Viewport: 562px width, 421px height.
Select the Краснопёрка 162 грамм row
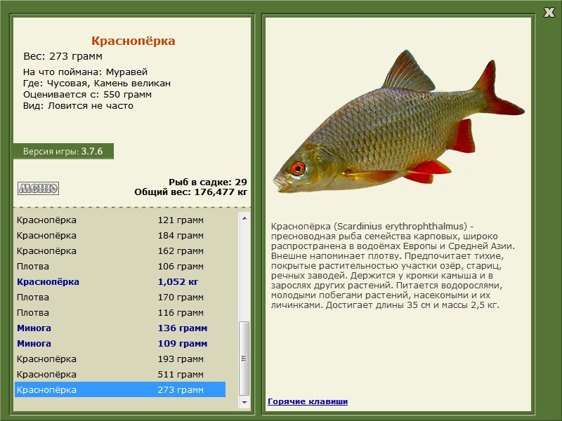[120, 251]
